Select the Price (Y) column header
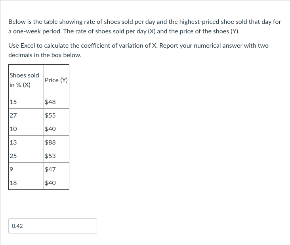290x245 pixels. [x=56, y=80]
